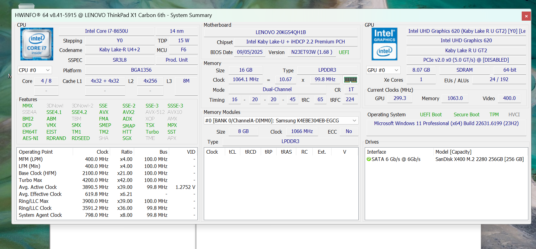This screenshot has height=249, width=536.
Task: Click the 15 W TDP value
Action: [183, 40]
